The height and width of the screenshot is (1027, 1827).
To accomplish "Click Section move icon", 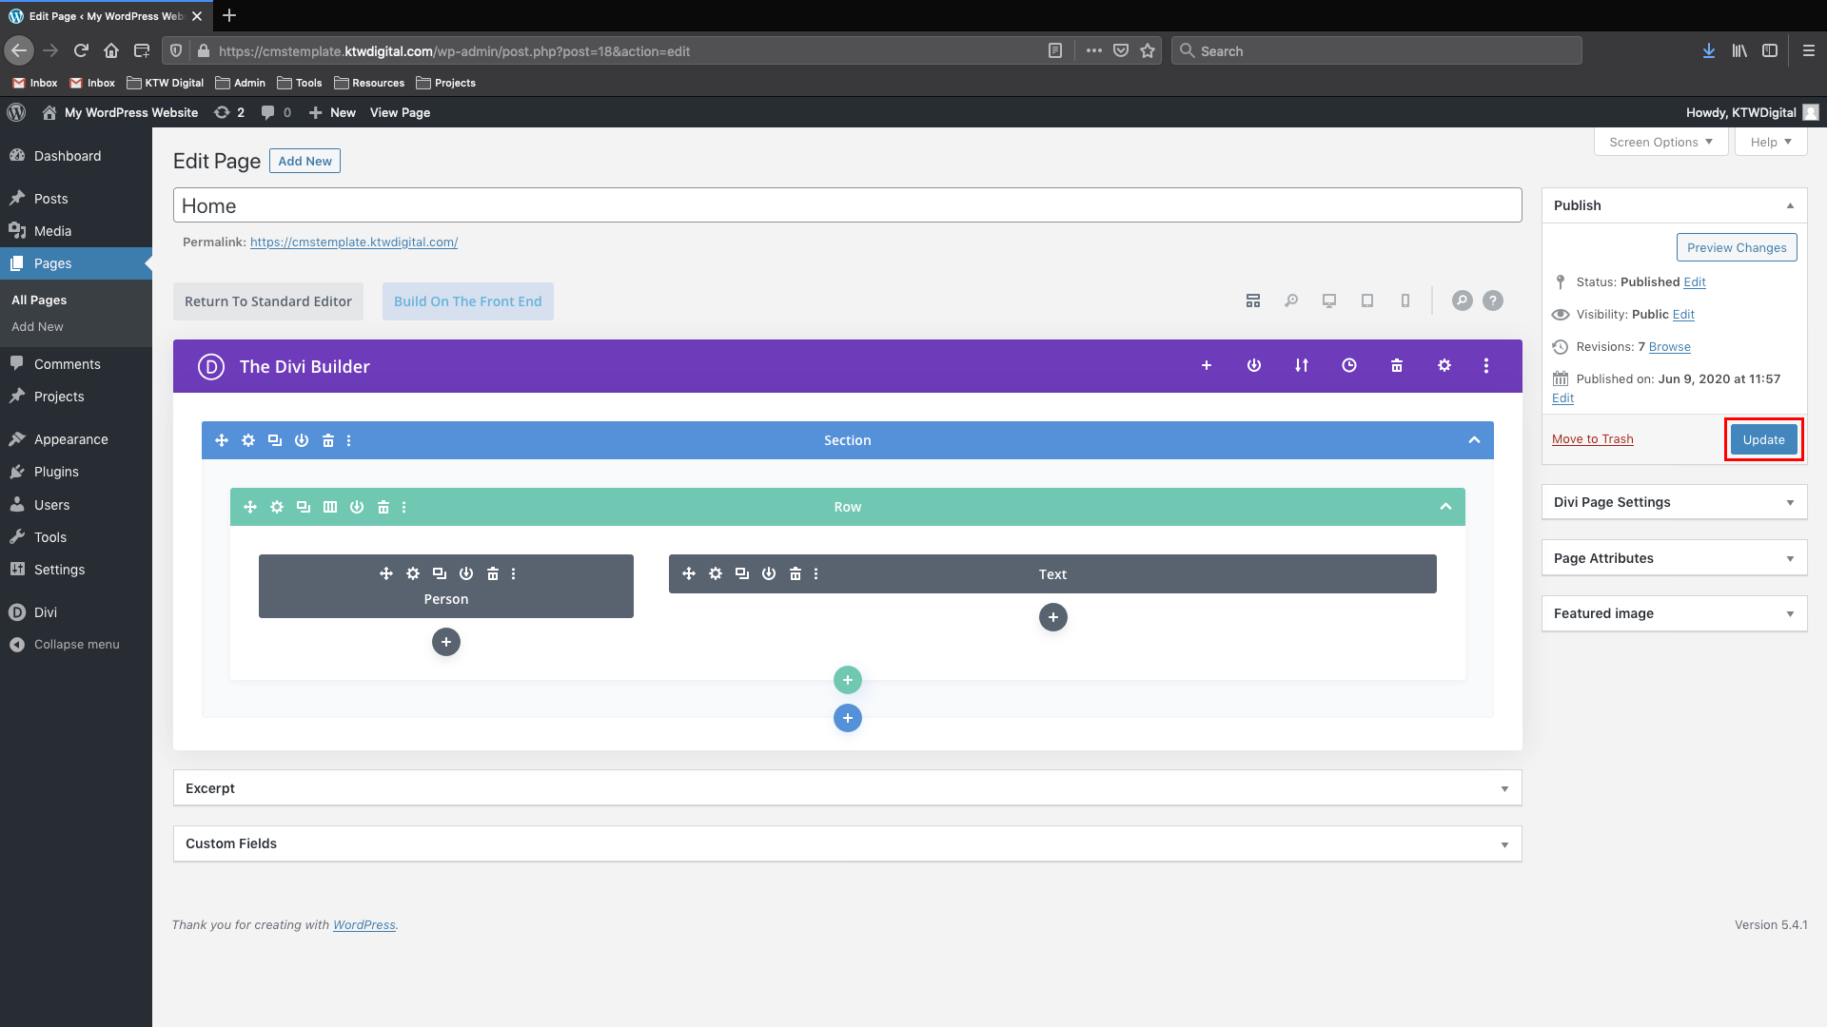I will pyautogui.click(x=222, y=440).
